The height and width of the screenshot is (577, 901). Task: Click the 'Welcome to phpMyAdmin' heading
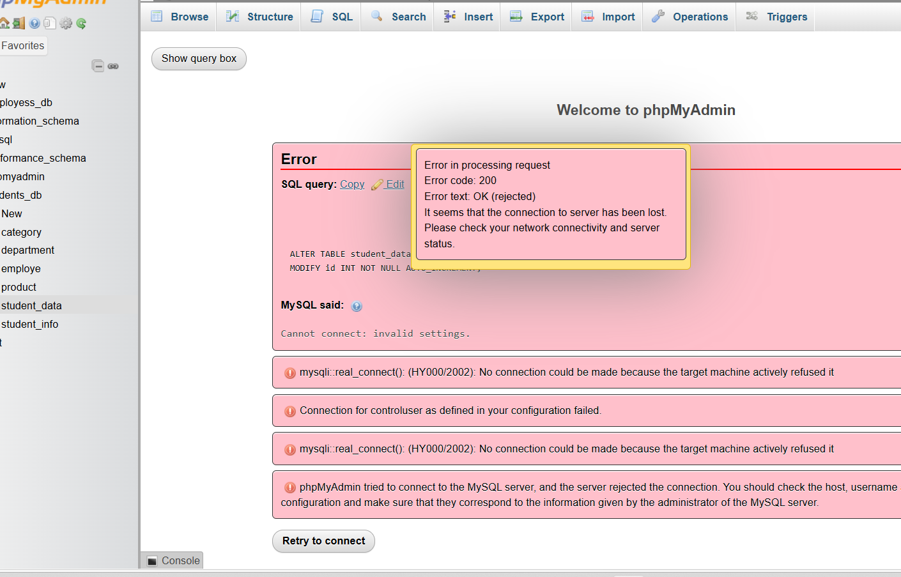point(646,110)
